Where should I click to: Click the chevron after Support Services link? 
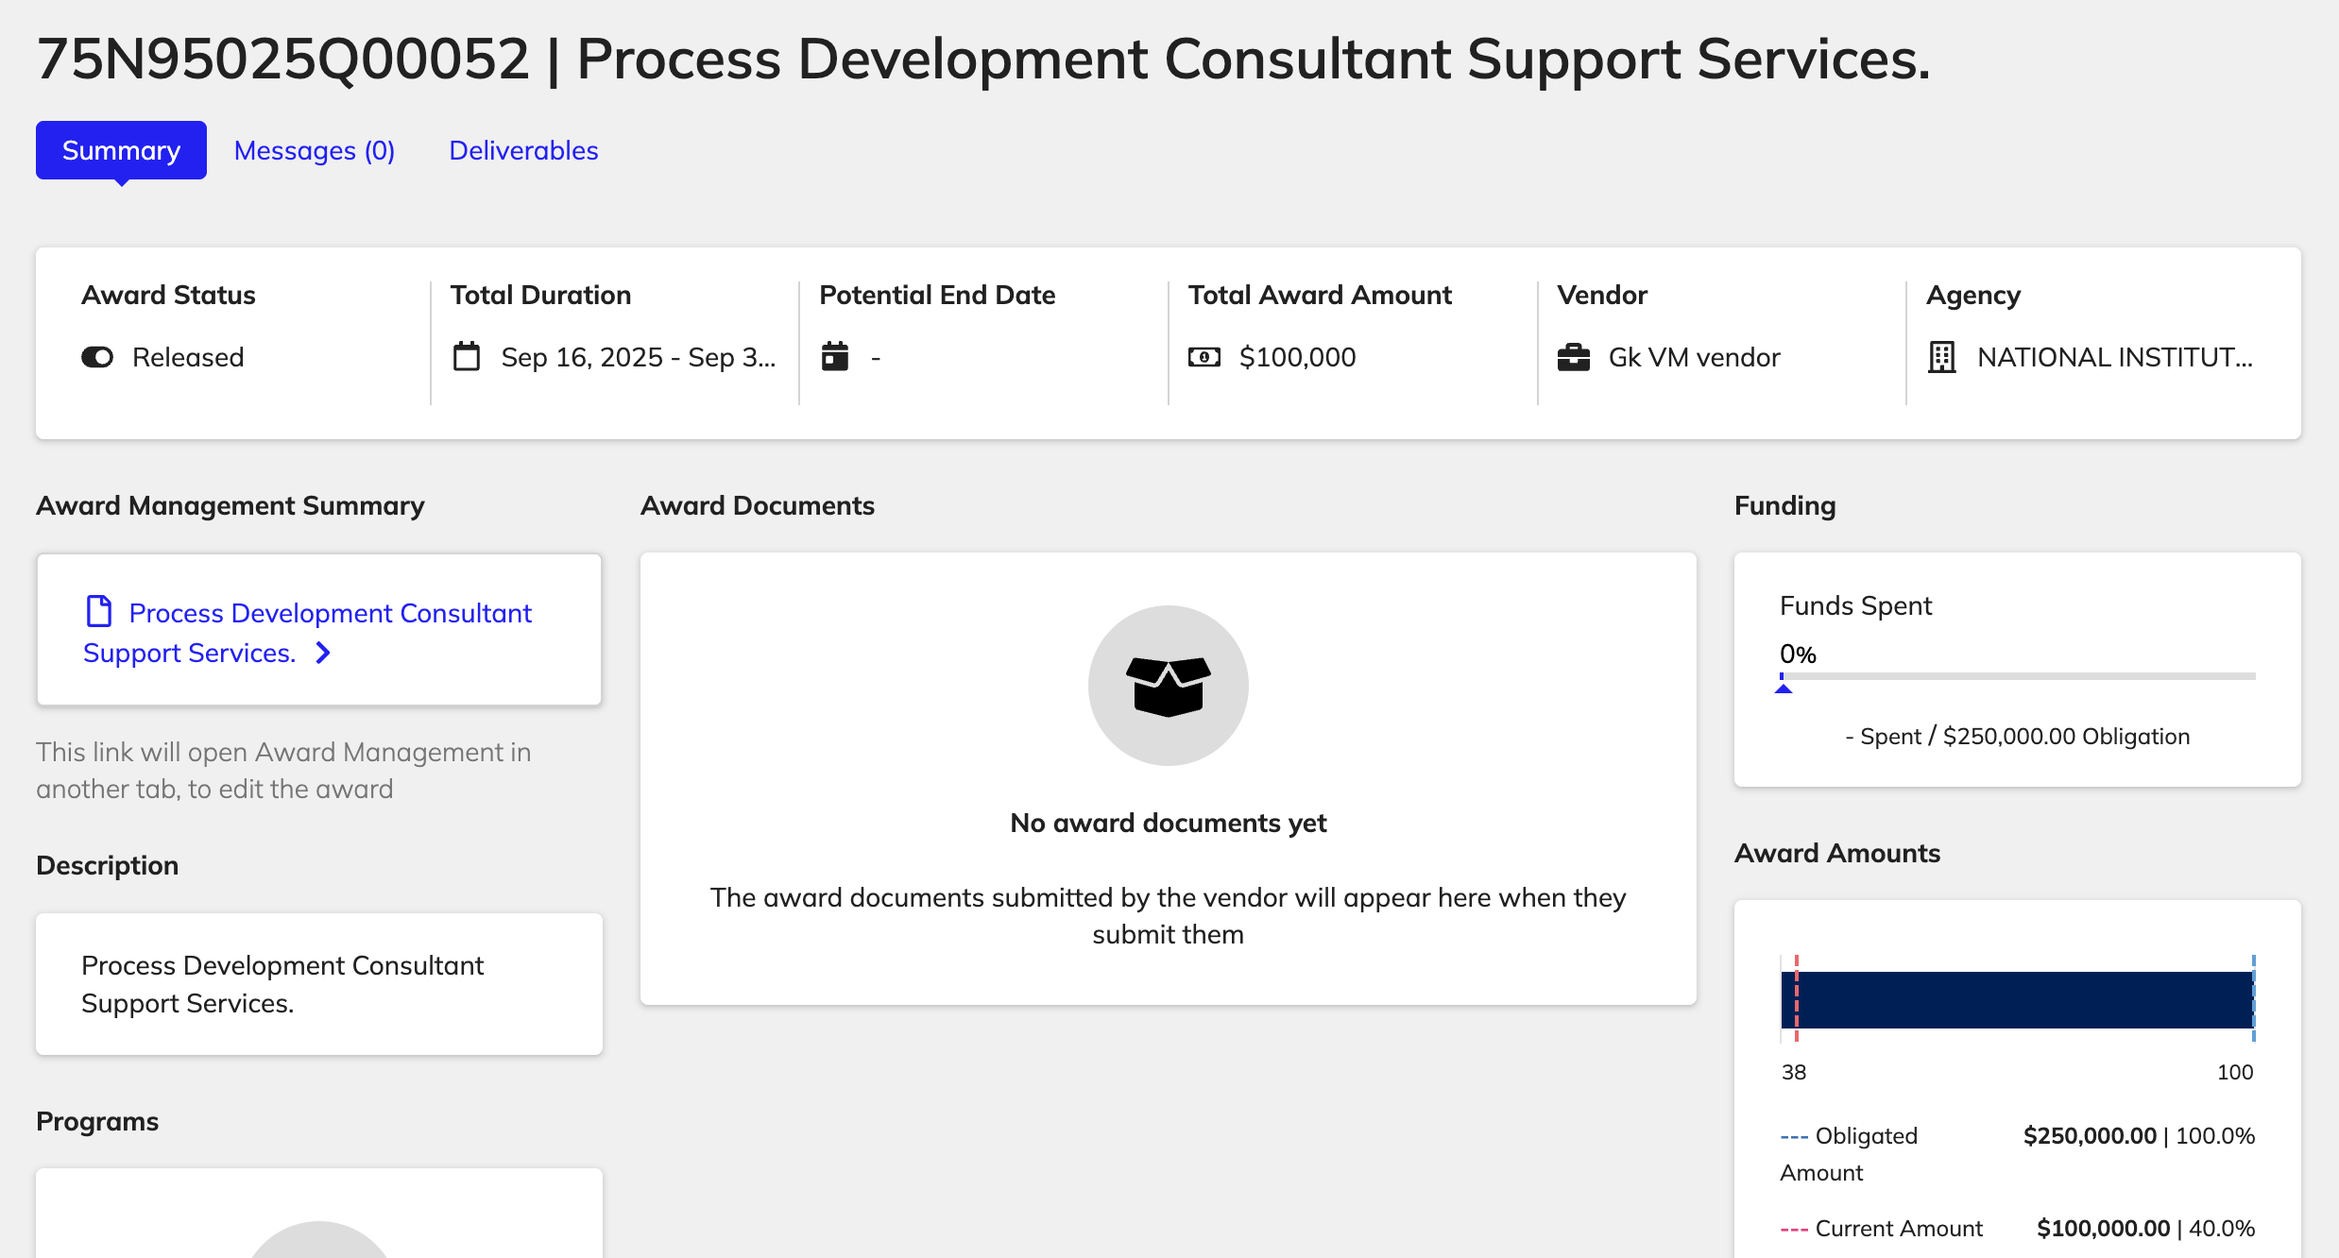coord(323,653)
